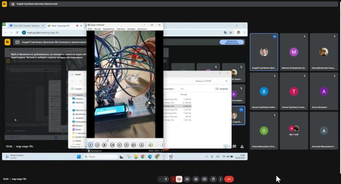The width and height of the screenshot is (341, 184).
Task: Select 'Галерея' in the Explorer sidebar
Action: click(77, 98)
